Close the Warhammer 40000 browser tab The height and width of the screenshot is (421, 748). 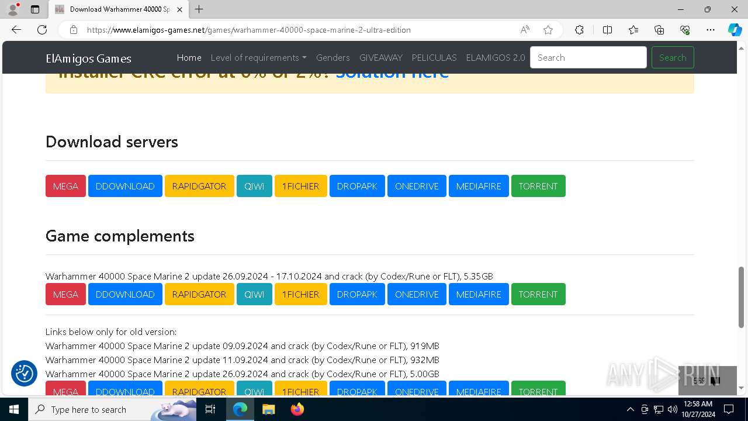180,9
